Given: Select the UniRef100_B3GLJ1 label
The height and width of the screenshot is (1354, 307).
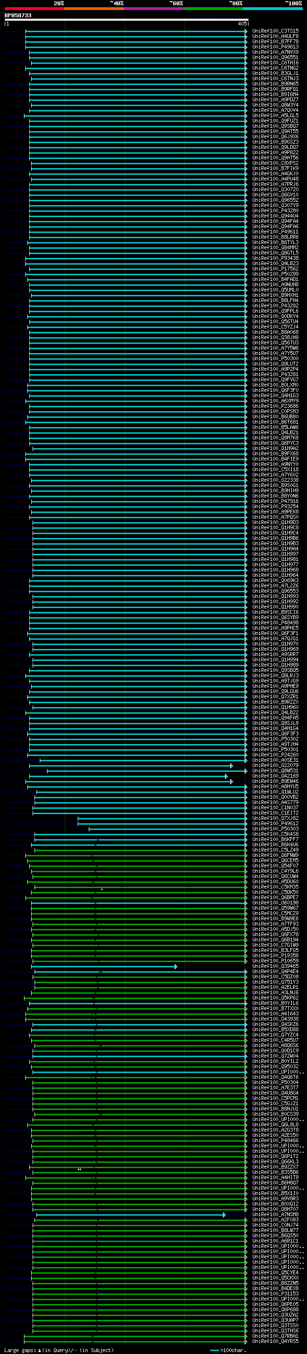Looking at the screenshot, I should 275,73.
